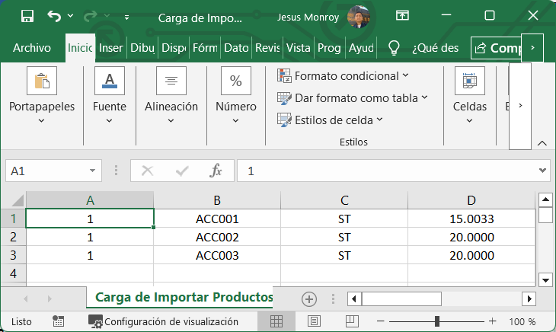Image resolution: width=556 pixels, height=332 pixels.
Task: Click the Insert Function fx icon
Action: pyautogui.click(x=216, y=171)
